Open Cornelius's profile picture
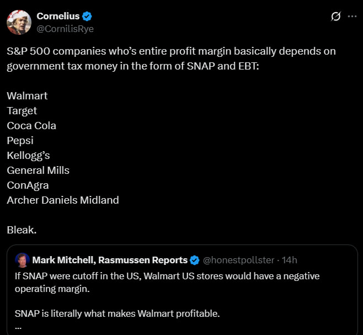Viewport: 363px width, 335px height. coord(19,22)
